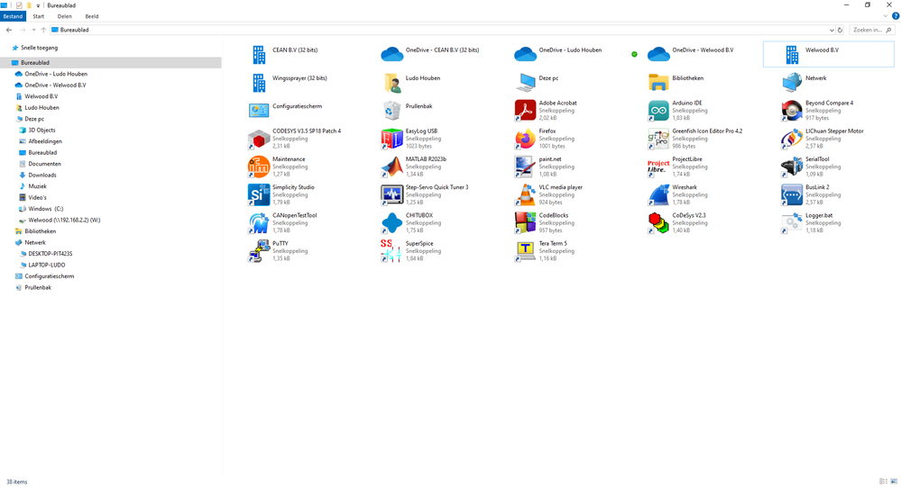
Task: Select the Prullenbak recycle bin icon in file pane
Action: [x=392, y=110]
